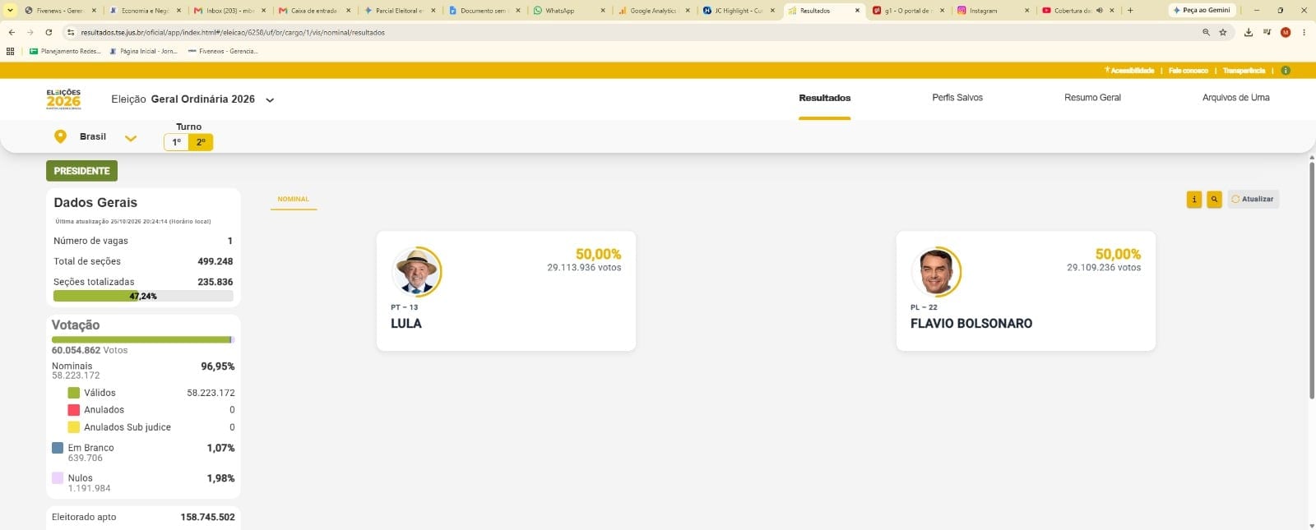Click the Peça ao Gemini button
Viewport: 1316px width, 530px height.
click(x=1202, y=11)
